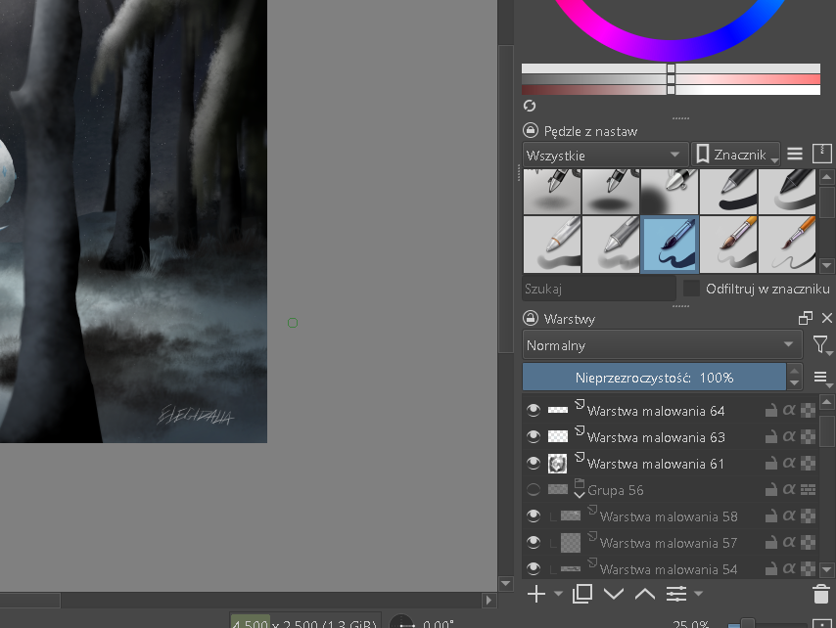This screenshot has width=836, height=628.
Task: Toggle the lock on Warstwa malowania 63
Action: point(771,437)
